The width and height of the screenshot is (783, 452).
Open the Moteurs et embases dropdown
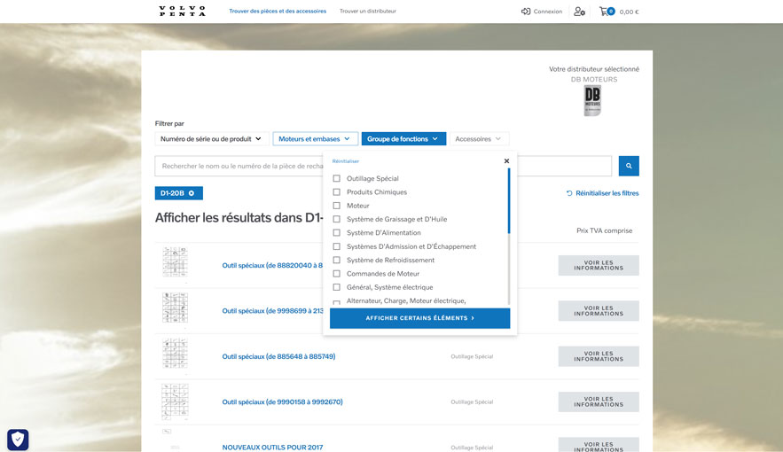point(315,139)
